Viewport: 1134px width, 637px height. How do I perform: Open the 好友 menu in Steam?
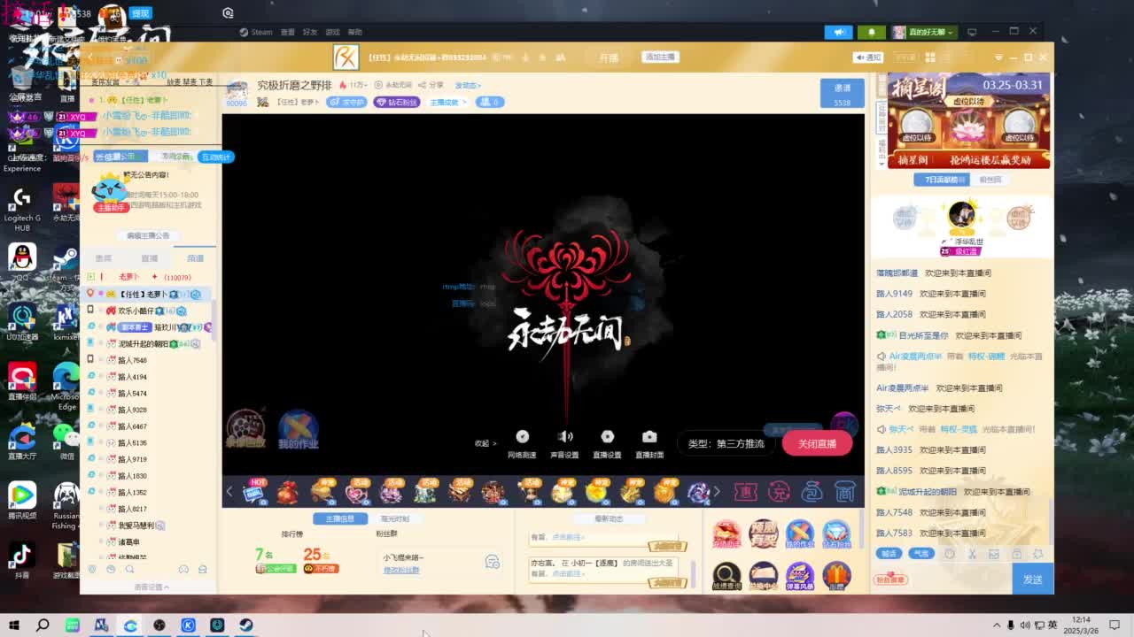[x=309, y=32]
